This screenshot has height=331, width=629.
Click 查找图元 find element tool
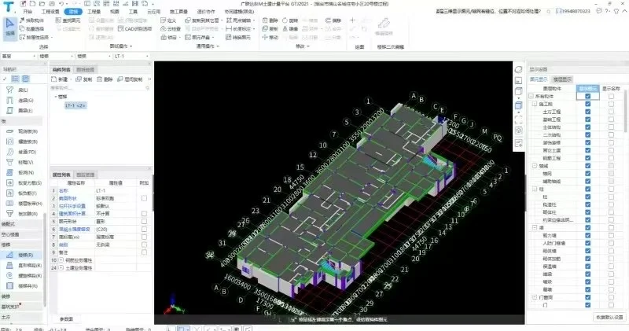(68, 20)
